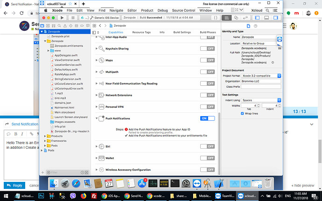Switch to the Info tab

click(162, 32)
